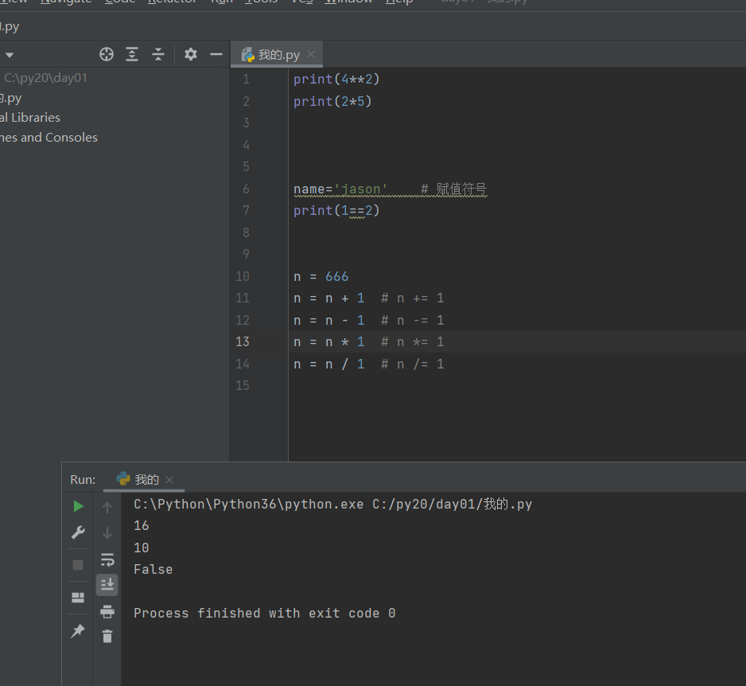Click the comment '# n += 1'
Screen dimensions: 746x686
coord(413,298)
